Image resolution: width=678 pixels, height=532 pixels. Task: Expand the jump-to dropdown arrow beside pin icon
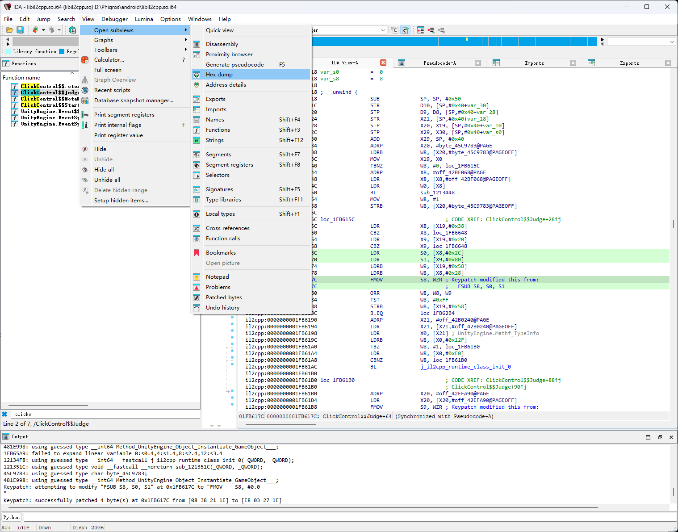click(x=43, y=30)
